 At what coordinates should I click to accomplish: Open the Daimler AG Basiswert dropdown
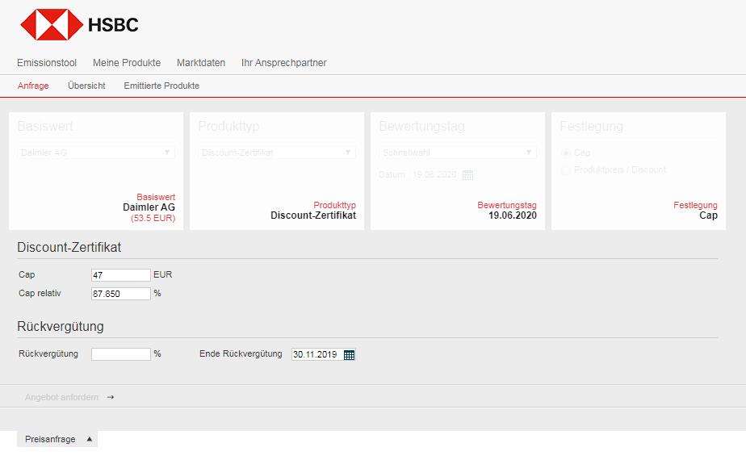pyautogui.click(x=96, y=153)
